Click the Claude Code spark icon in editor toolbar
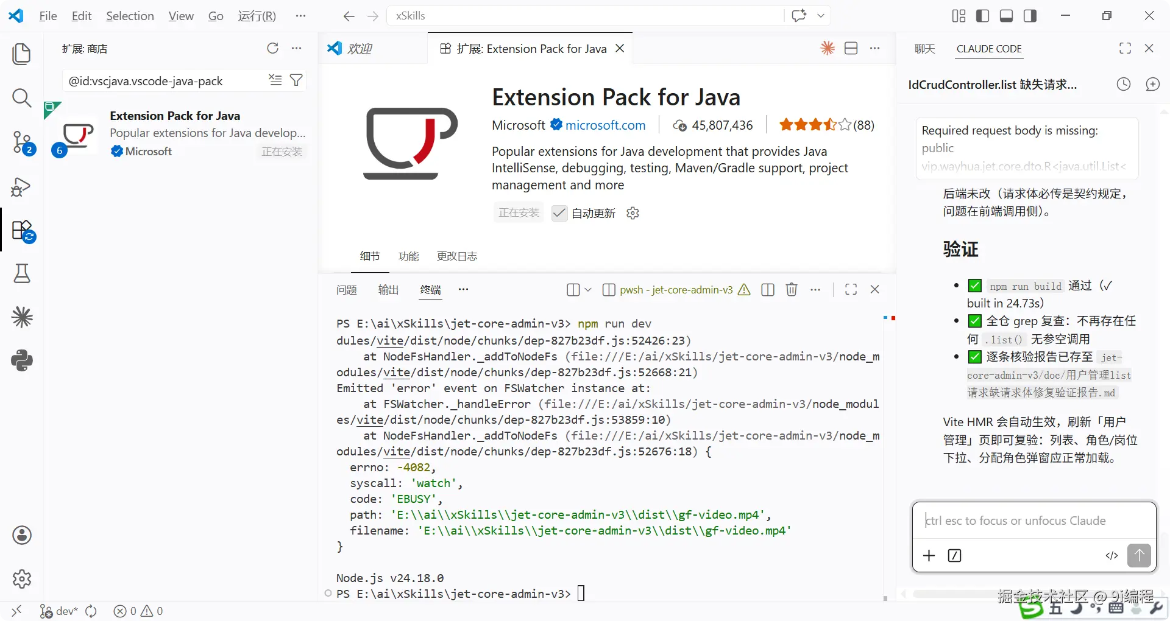The height and width of the screenshot is (621, 1170). click(828, 48)
